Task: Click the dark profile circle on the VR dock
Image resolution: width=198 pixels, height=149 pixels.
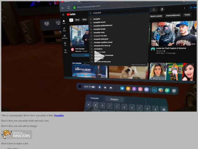Action: (80, 86)
